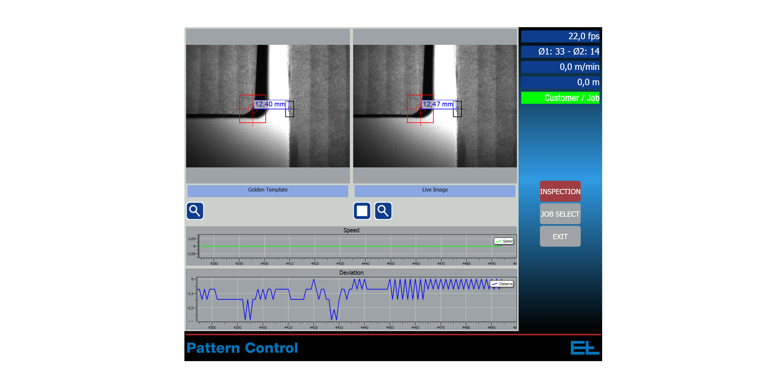Click the Speed chart legend
The image size is (777, 388).
(504, 241)
